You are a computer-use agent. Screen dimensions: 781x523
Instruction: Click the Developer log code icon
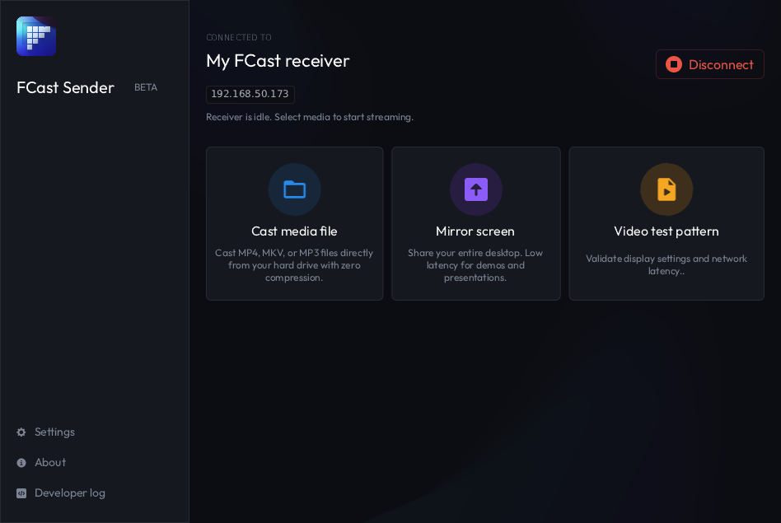[21, 493]
